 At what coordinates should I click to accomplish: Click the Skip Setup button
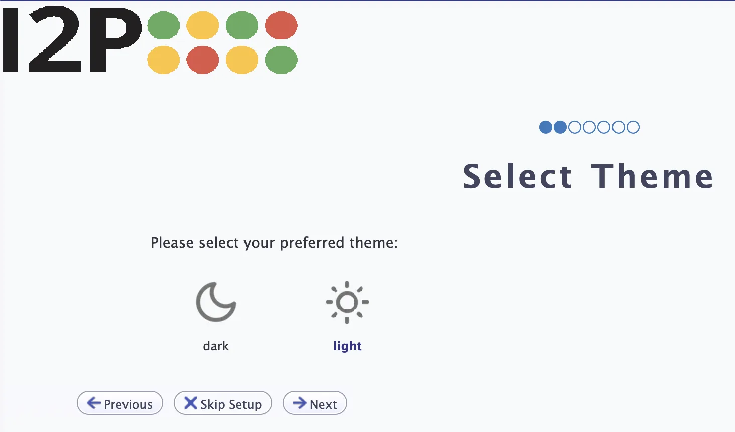pyautogui.click(x=223, y=403)
